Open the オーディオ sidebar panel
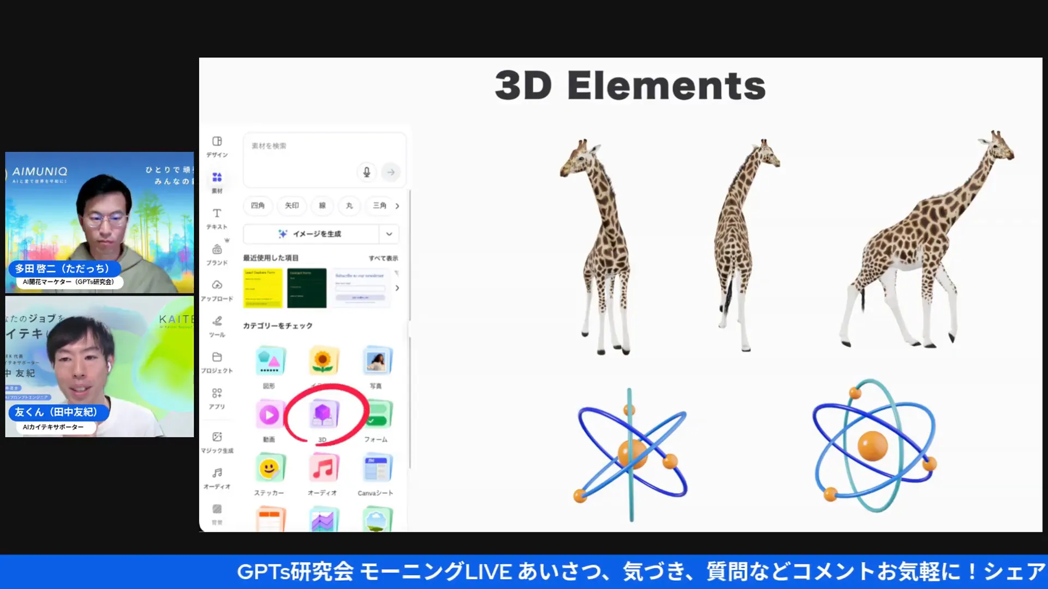 pyautogui.click(x=217, y=477)
